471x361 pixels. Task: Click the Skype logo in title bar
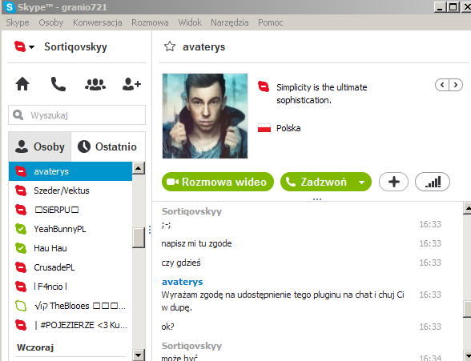(10, 7)
